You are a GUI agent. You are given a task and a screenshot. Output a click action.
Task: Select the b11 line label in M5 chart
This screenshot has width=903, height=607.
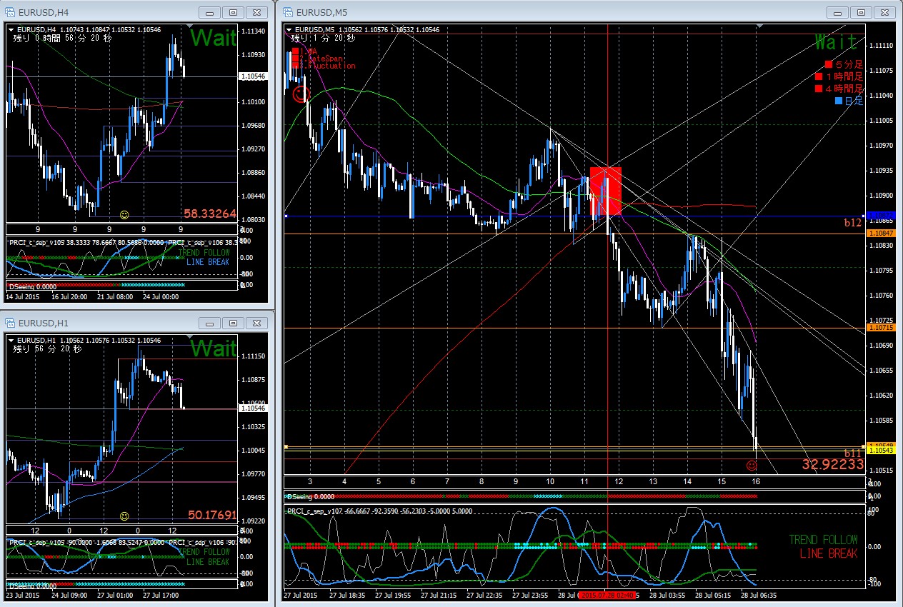tap(852, 453)
